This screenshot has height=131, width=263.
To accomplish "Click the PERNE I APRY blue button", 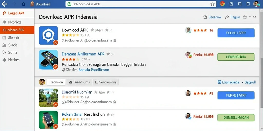I will pos(236,95).
